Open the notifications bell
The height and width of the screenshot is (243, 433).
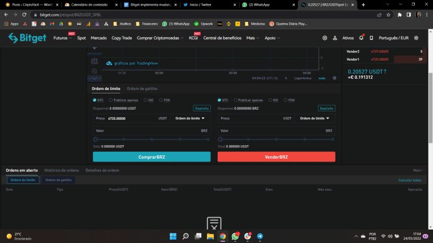(x=361, y=38)
